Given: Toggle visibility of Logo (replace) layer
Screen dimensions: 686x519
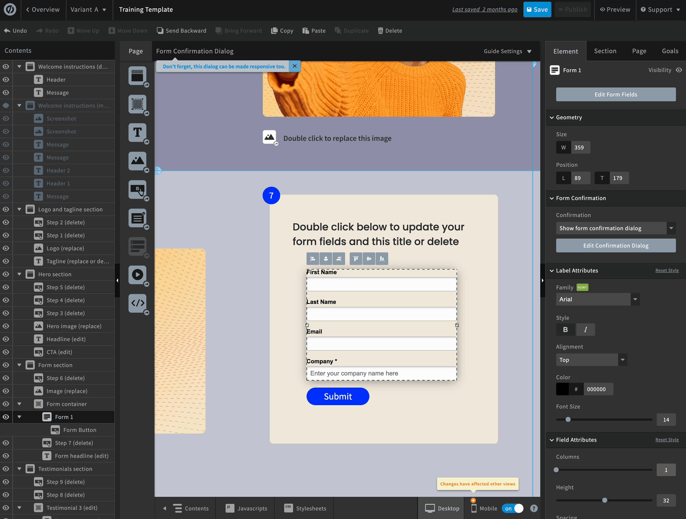Looking at the screenshot, I should pyautogui.click(x=6, y=248).
